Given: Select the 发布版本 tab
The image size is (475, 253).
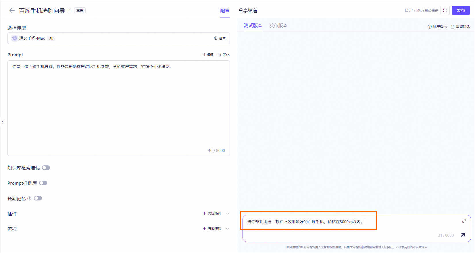Looking at the screenshot, I should 278,26.
